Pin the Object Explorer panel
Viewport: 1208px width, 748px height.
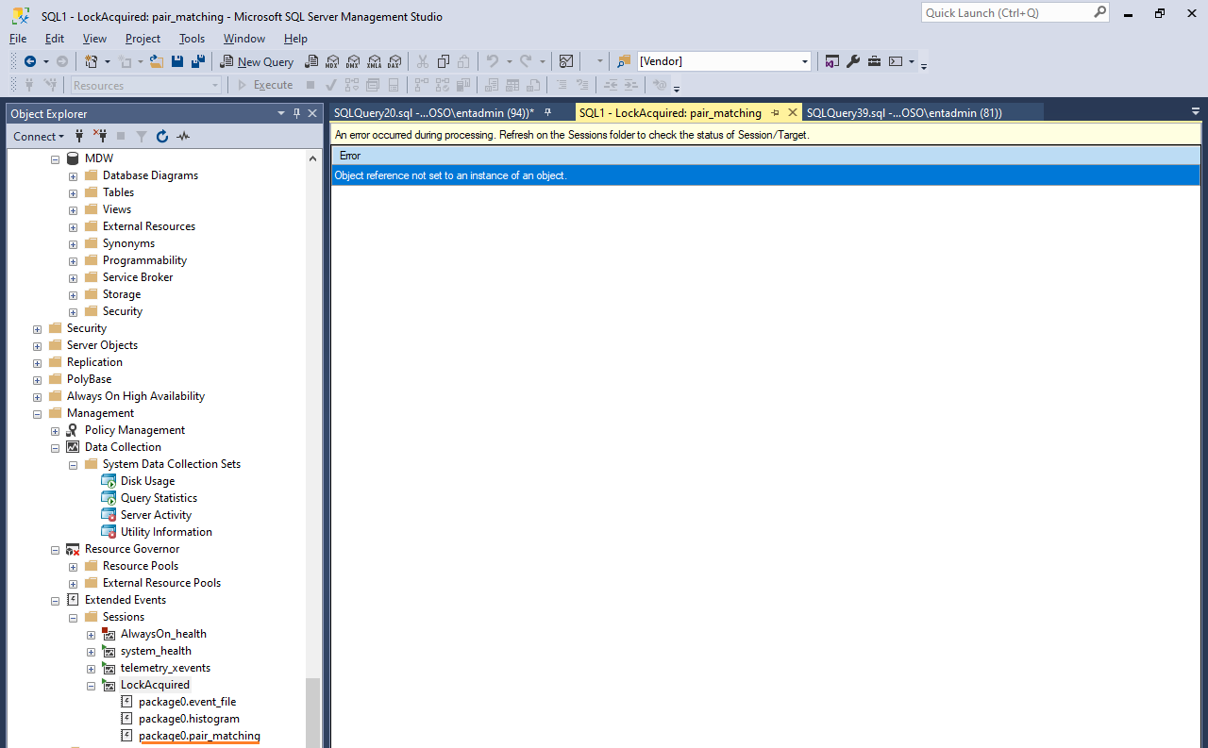pyautogui.click(x=295, y=113)
